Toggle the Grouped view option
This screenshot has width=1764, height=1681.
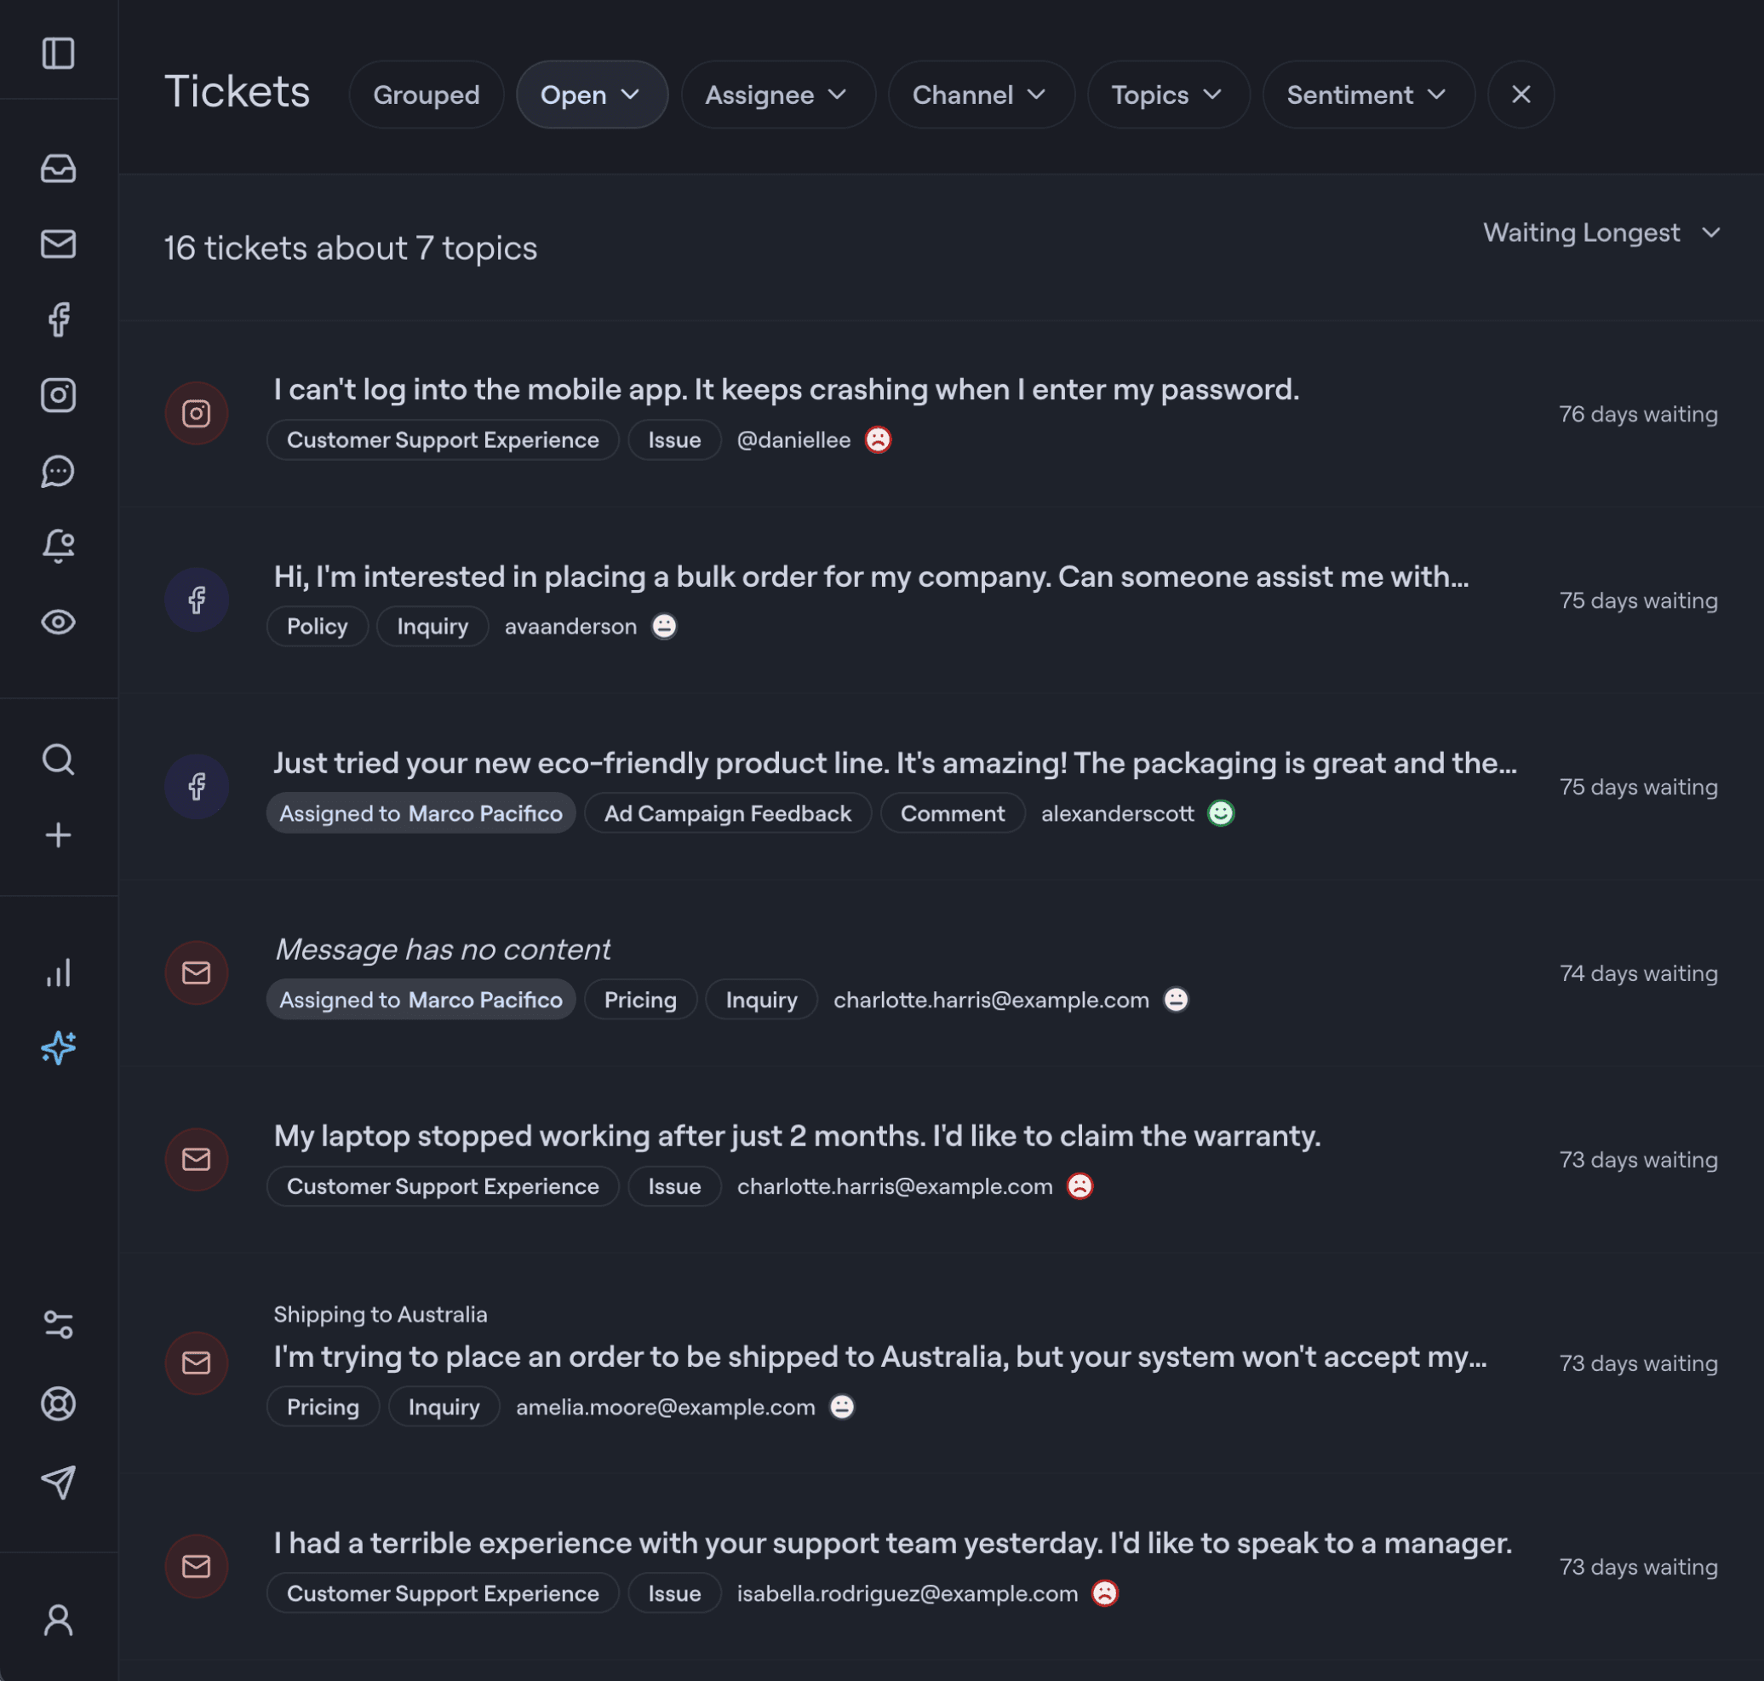click(x=426, y=93)
